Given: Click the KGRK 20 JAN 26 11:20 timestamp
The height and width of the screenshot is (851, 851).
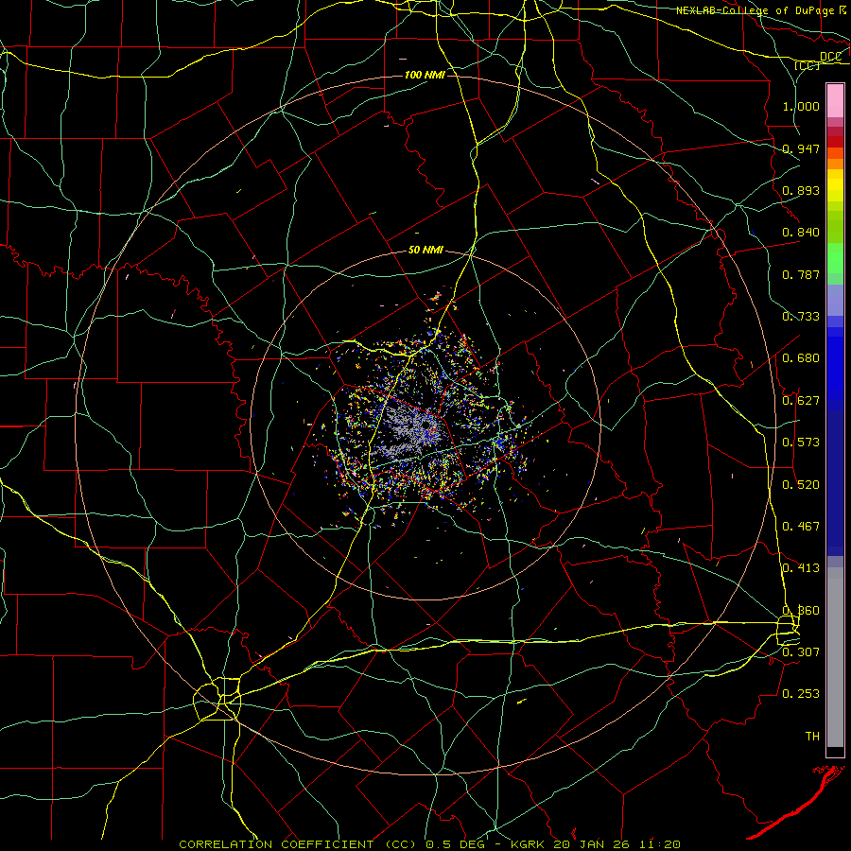Looking at the screenshot, I should tap(596, 844).
